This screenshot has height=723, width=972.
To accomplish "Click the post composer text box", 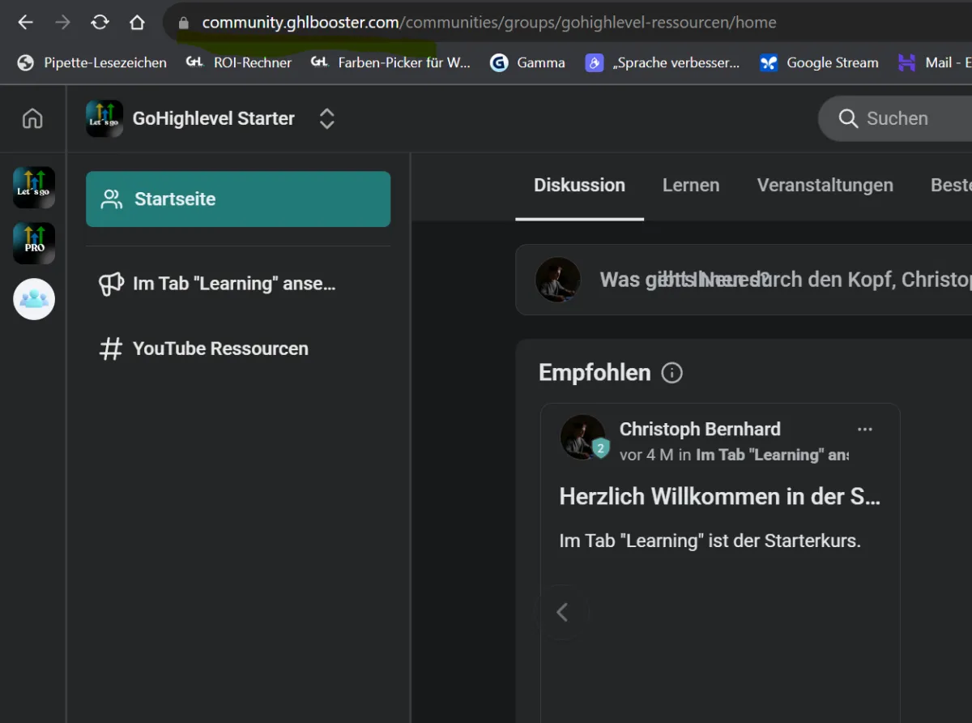I will (778, 280).
